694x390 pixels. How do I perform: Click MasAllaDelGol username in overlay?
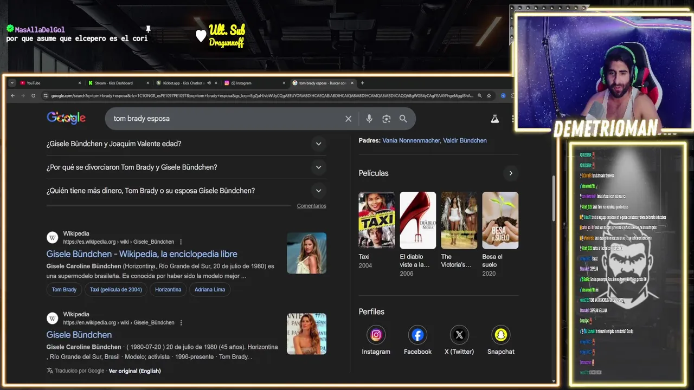point(40,30)
